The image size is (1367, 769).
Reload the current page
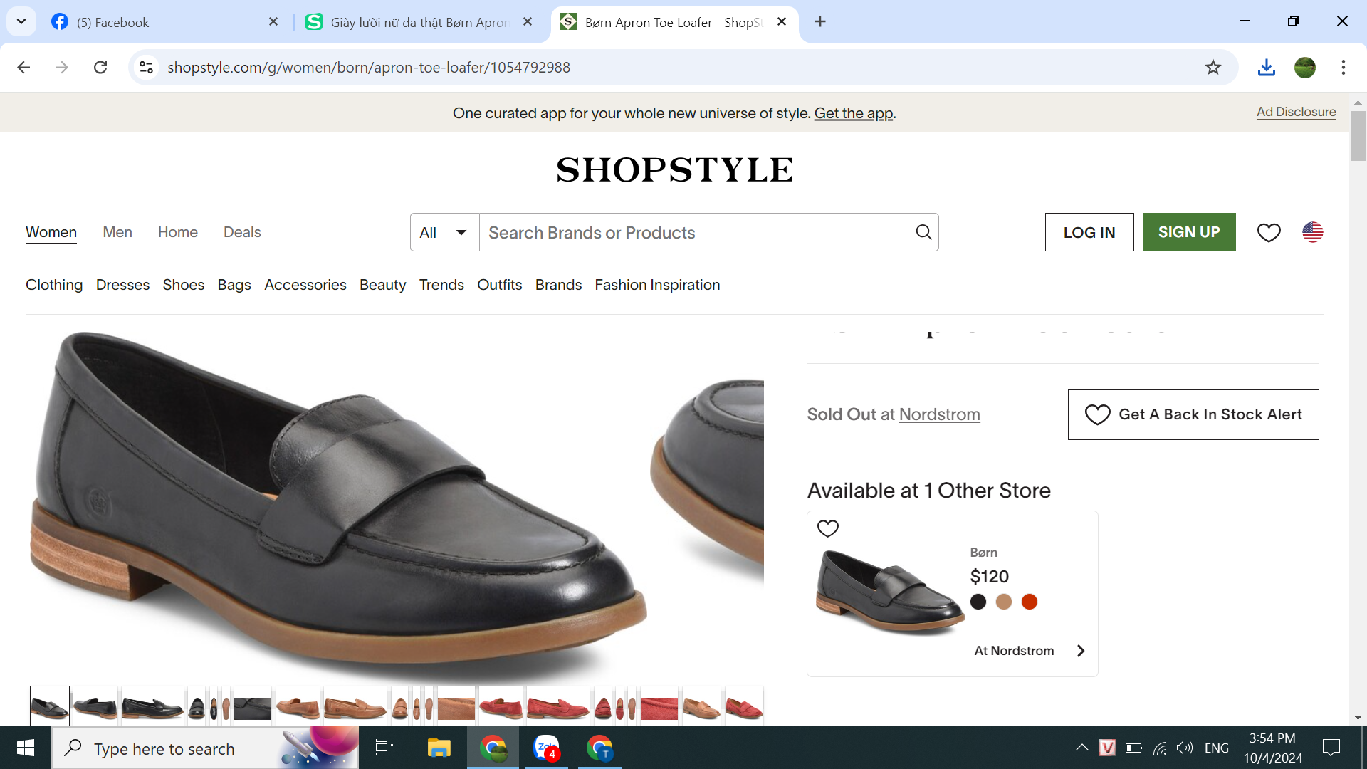(100, 67)
